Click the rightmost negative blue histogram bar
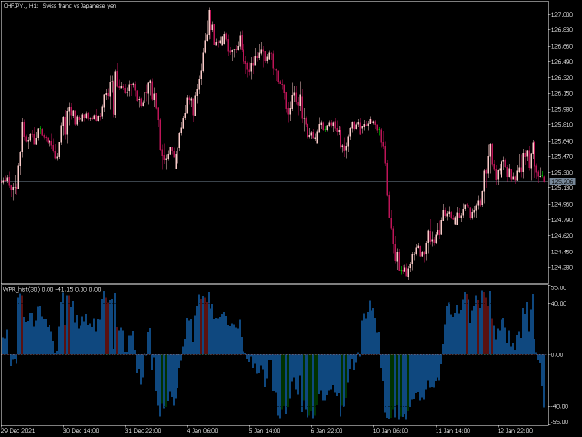The height and width of the screenshot is (437, 582). coord(544,381)
